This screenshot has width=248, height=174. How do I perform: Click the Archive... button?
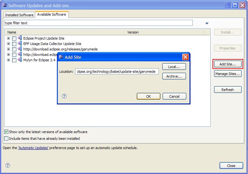(174, 76)
